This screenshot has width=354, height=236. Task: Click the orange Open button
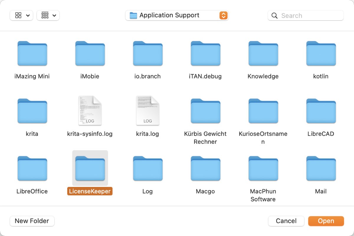coord(326,221)
